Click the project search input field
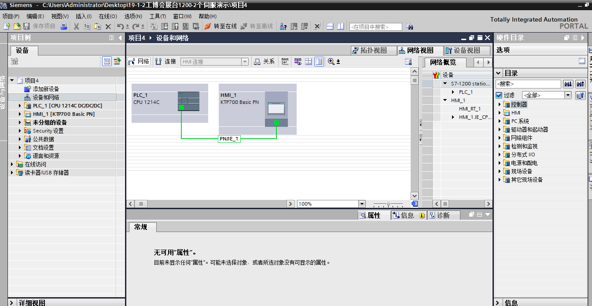Viewport: 592px width, 306px height. click(x=375, y=27)
